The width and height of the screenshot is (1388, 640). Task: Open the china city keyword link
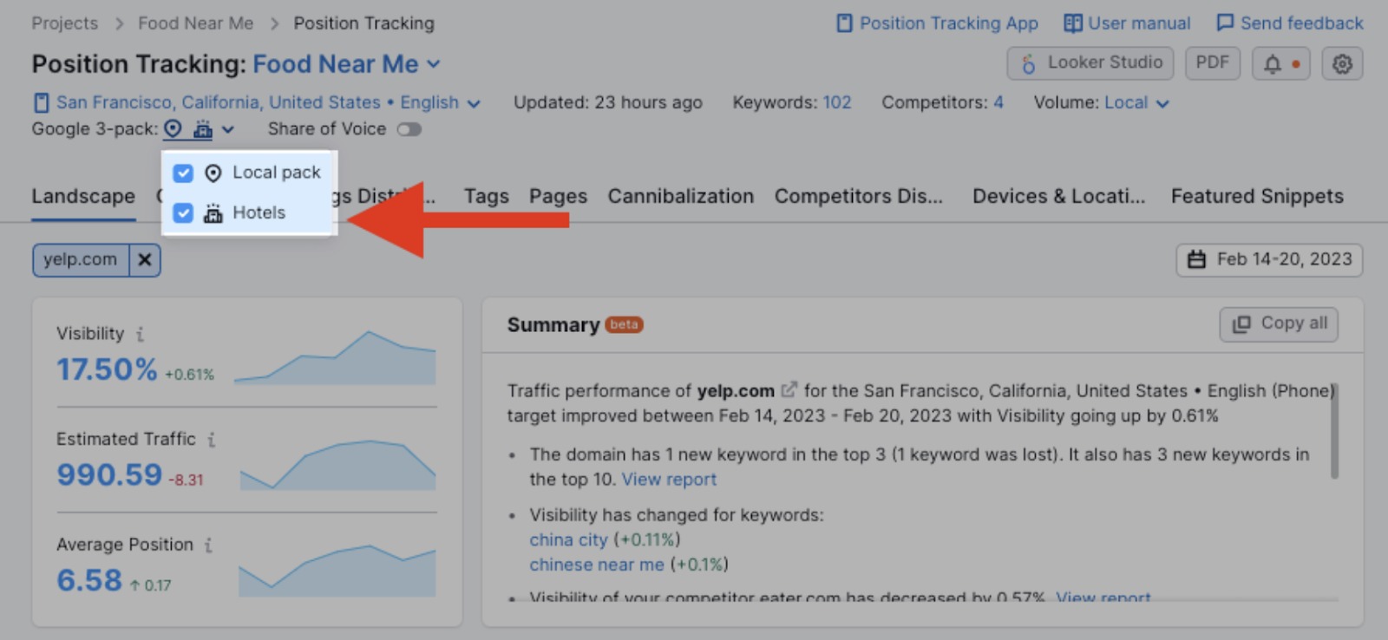pyautogui.click(x=568, y=540)
